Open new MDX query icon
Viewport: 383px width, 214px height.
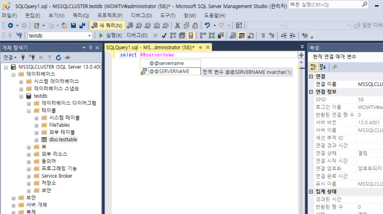coord(139,25)
